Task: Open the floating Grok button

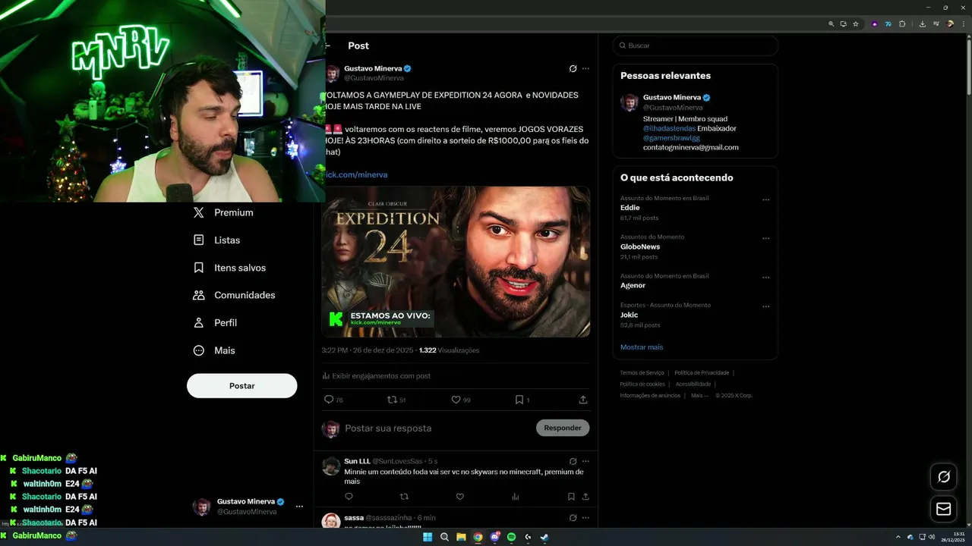Action: (944, 477)
